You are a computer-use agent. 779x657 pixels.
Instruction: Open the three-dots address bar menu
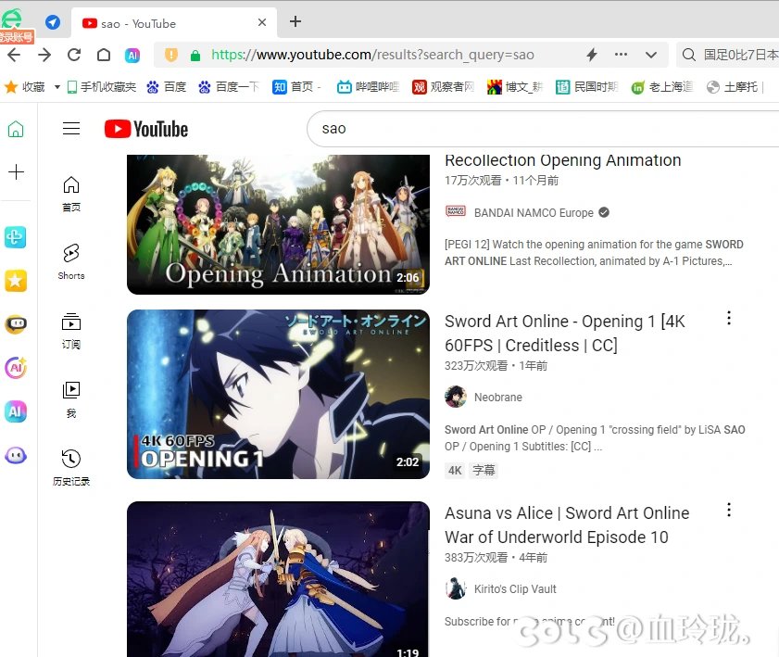pos(621,54)
